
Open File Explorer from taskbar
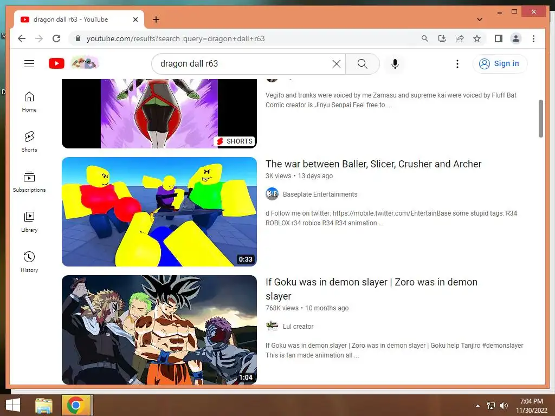(44, 405)
